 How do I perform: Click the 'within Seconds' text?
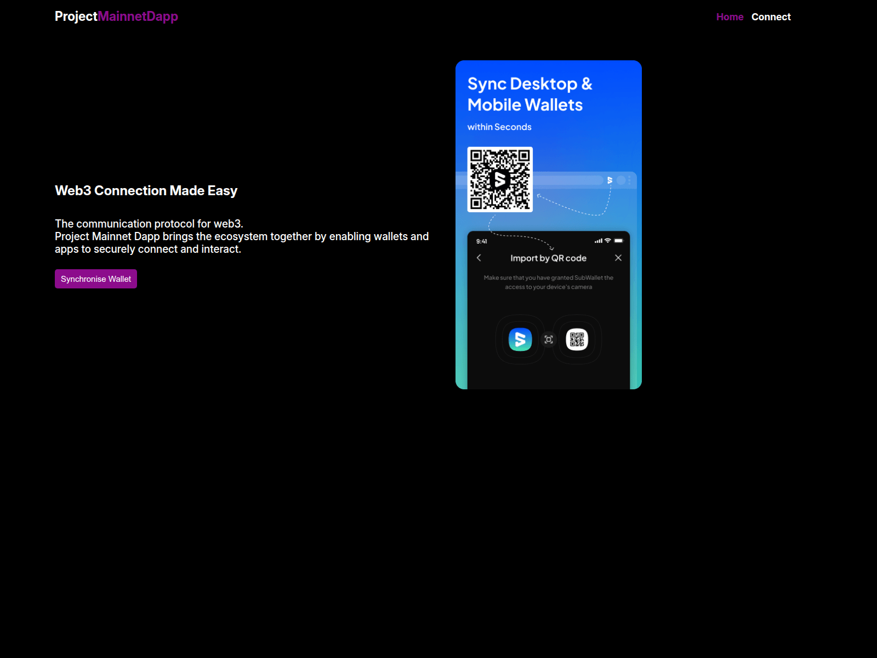[x=499, y=127]
